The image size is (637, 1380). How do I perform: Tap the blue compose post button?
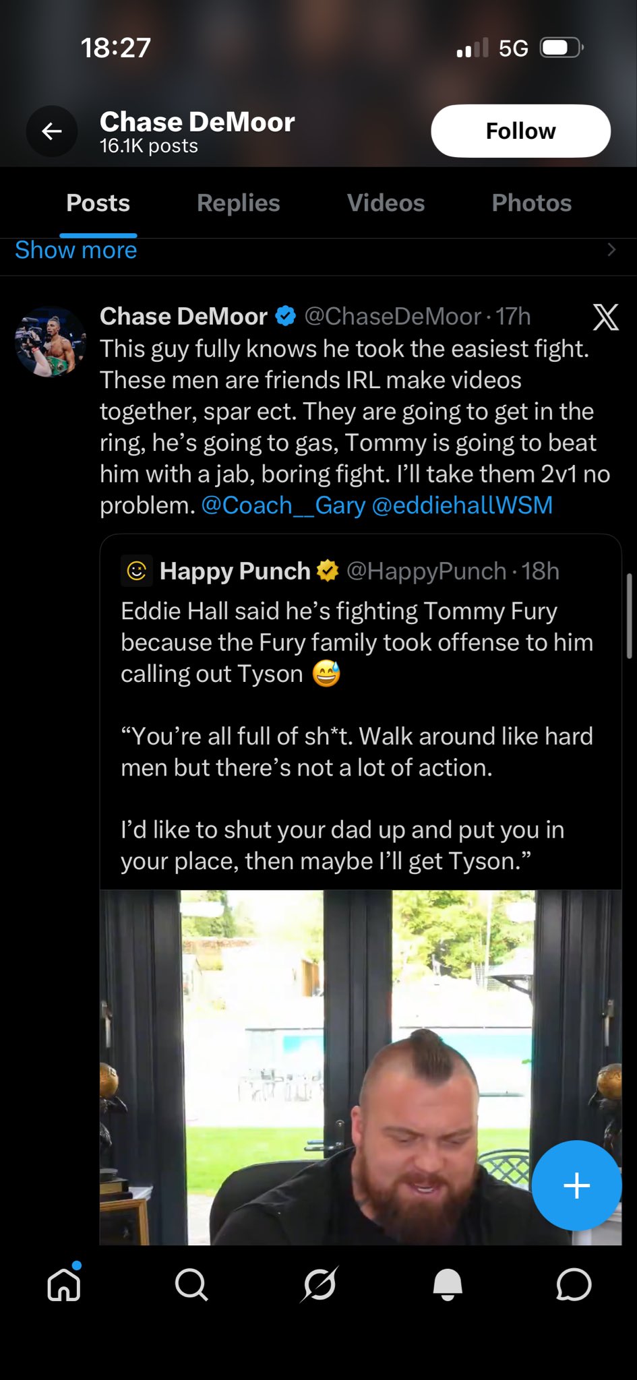pyautogui.click(x=576, y=1185)
